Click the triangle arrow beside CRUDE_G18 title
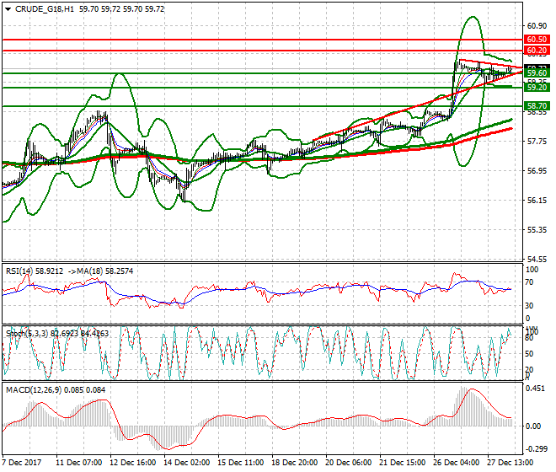The image size is (556, 472). pyautogui.click(x=8, y=8)
